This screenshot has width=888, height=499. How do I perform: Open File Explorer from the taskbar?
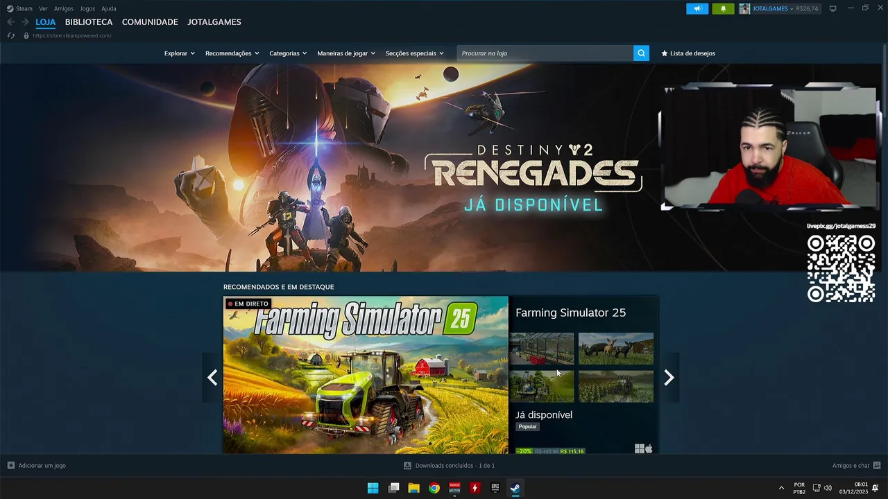(x=413, y=488)
